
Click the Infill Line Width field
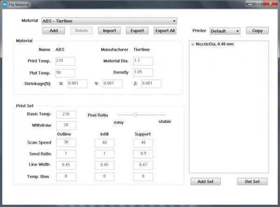click(x=104, y=165)
